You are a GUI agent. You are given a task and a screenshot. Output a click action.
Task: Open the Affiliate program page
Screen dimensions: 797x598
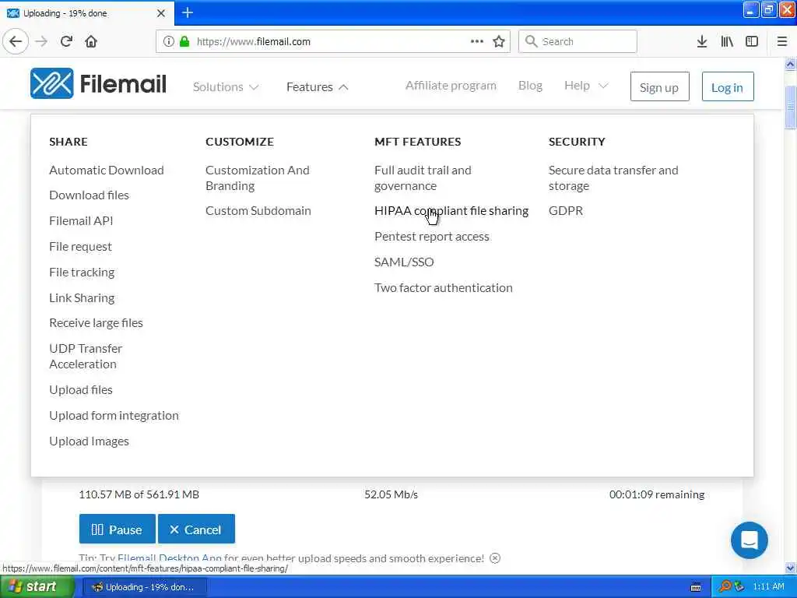(x=451, y=86)
